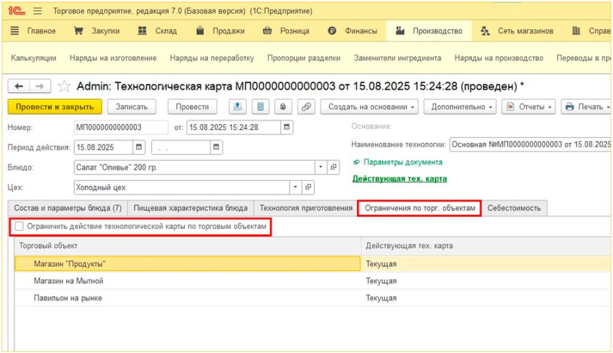Select row Магазин "Продукты"

(313, 264)
